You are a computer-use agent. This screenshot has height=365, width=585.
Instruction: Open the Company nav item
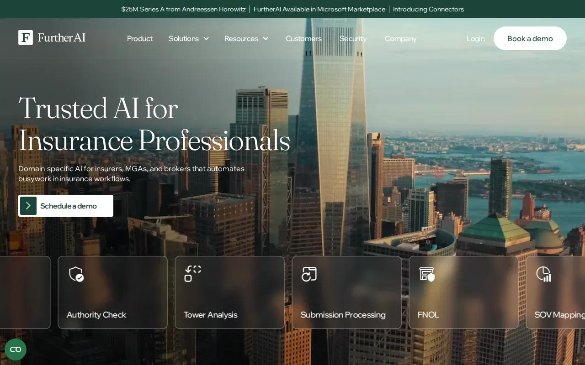point(401,39)
